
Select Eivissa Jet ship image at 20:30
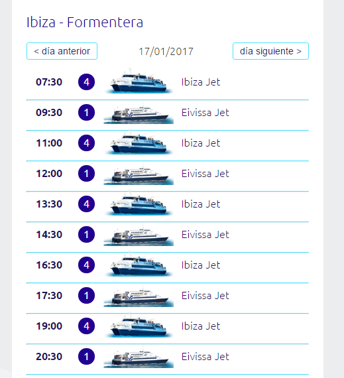(x=139, y=357)
